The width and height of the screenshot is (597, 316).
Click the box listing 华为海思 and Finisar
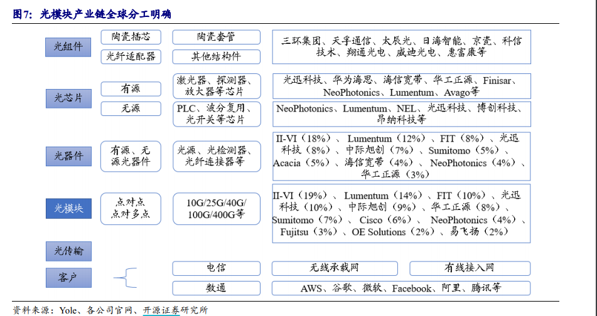click(x=402, y=87)
